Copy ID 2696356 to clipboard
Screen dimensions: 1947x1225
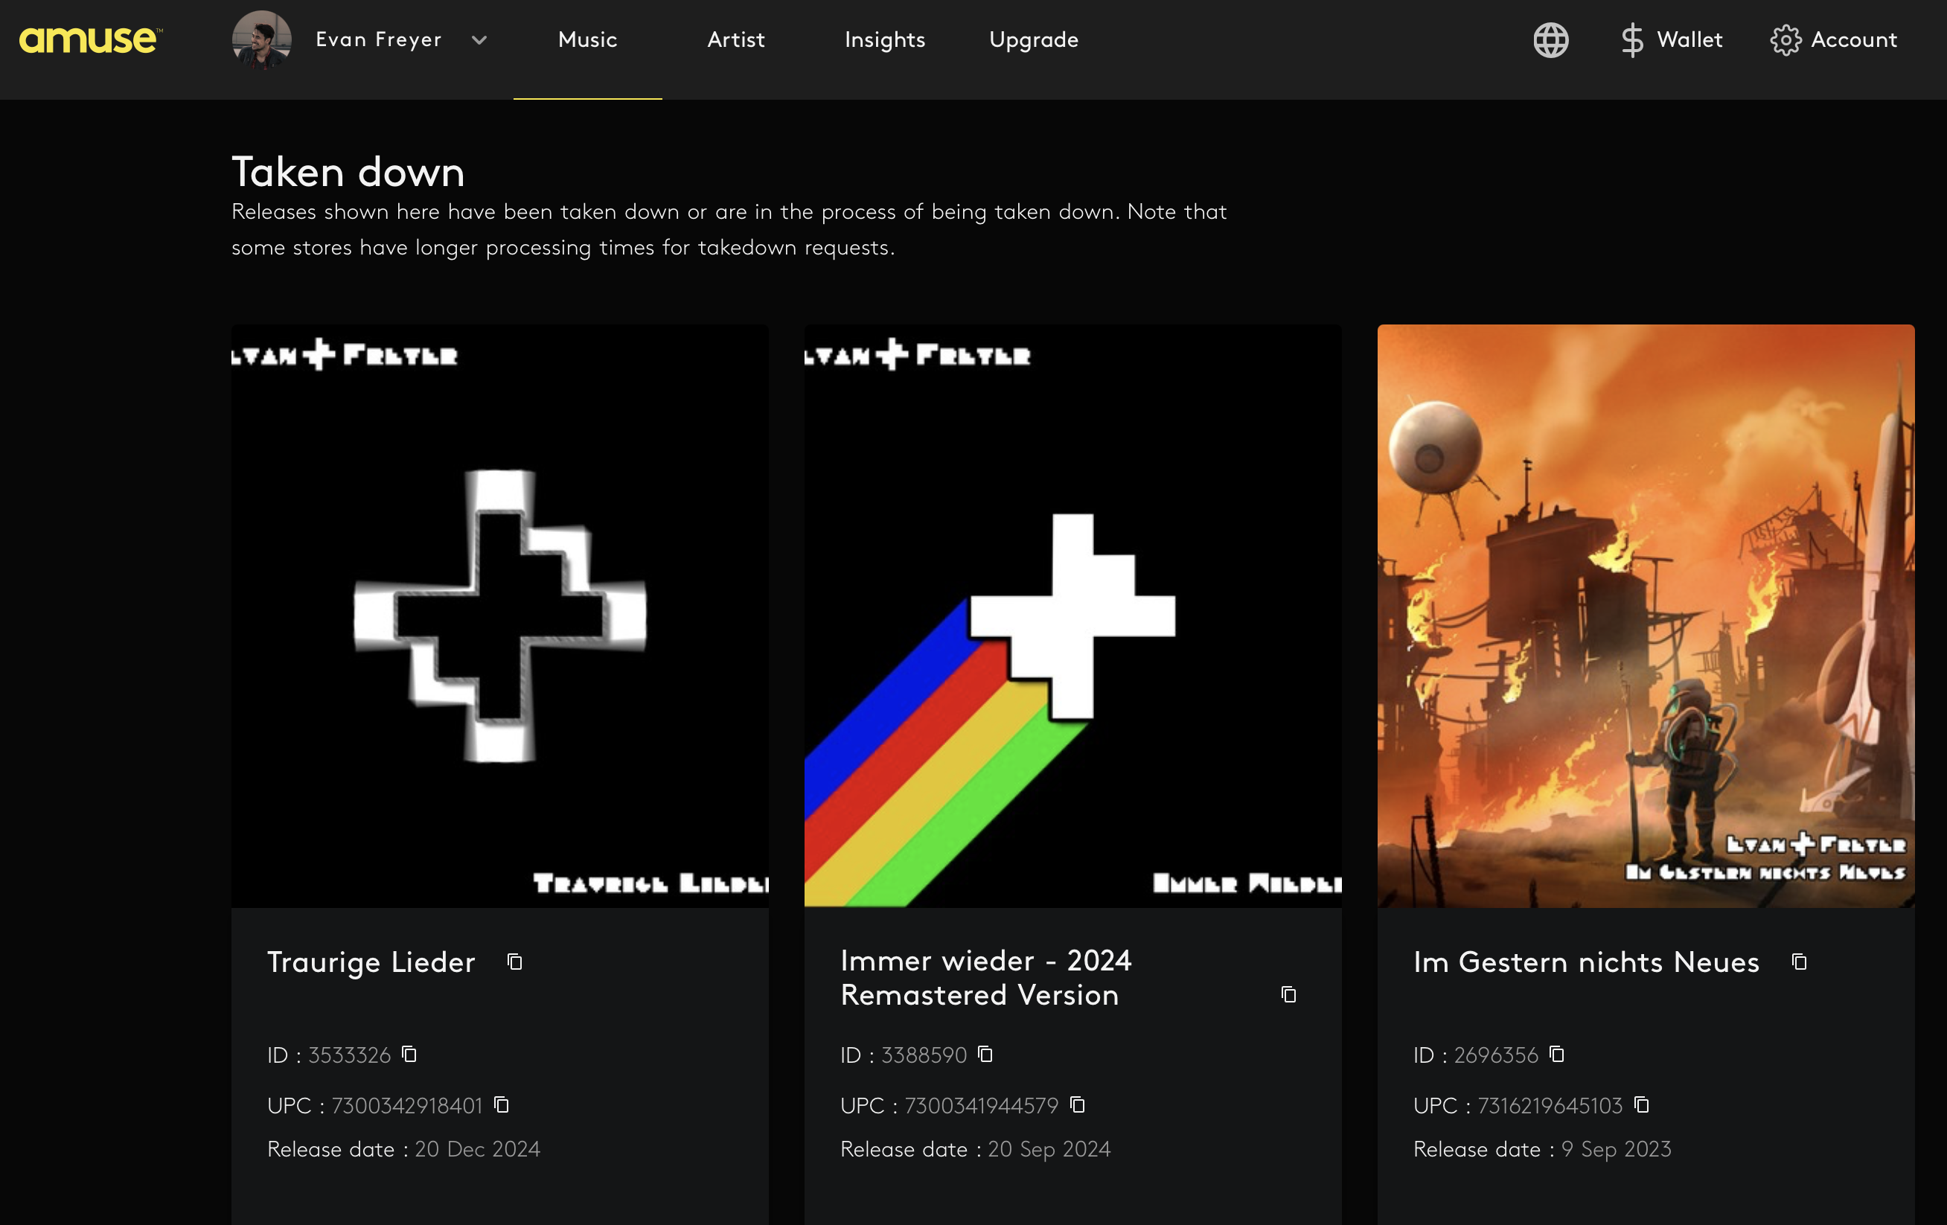1556,1055
